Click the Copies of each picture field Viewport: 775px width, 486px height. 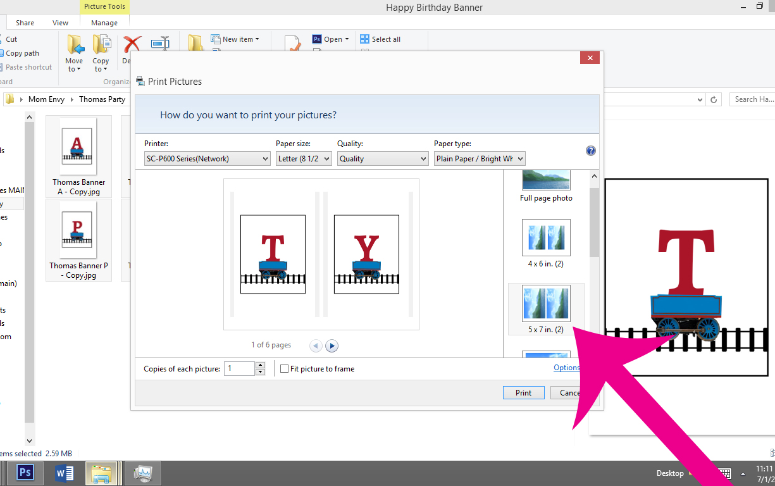pos(240,368)
